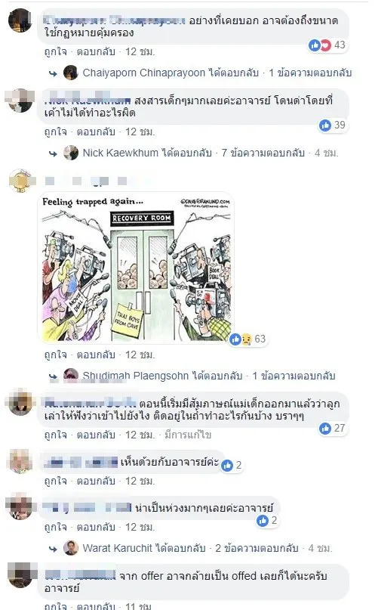Click the avatar of the cartoon comment poster
The width and height of the screenshot is (375, 610).
click(x=20, y=181)
